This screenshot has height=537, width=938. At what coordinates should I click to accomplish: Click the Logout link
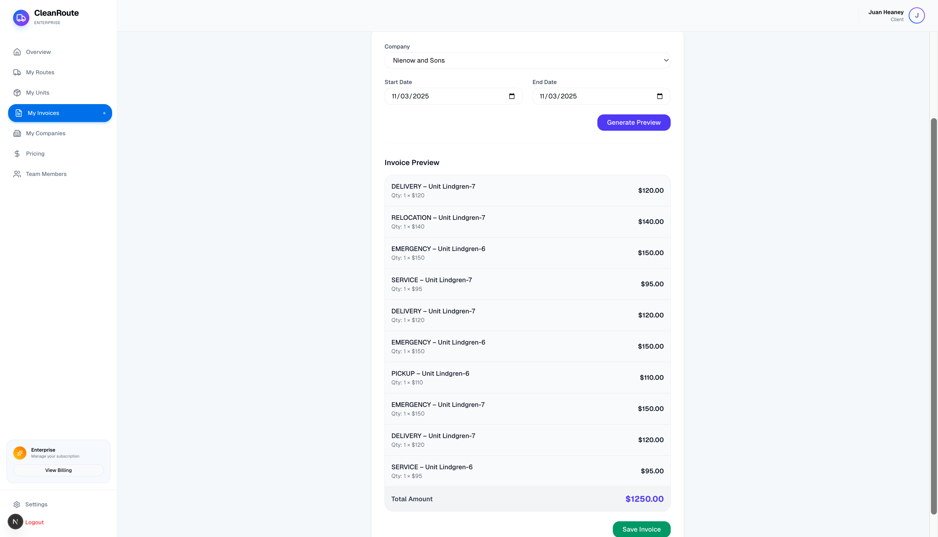[x=35, y=522]
